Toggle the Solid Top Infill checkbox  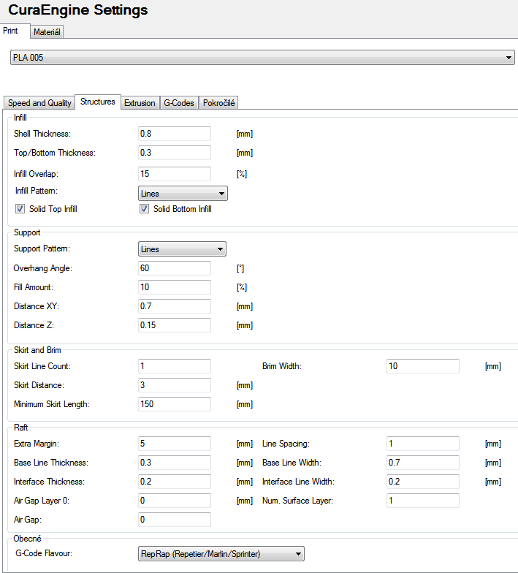click(x=20, y=209)
